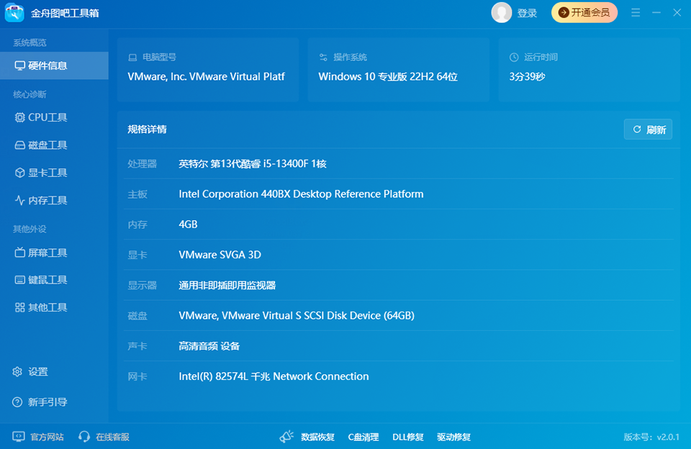The image size is (691, 449).
Task: Click the 3分39秒 uptime value
Action: pos(527,77)
